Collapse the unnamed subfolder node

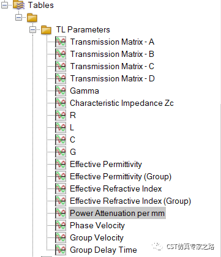click(19, 18)
